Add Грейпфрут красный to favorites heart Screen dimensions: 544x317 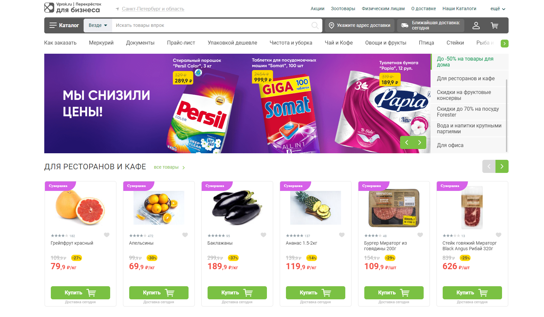[107, 235]
